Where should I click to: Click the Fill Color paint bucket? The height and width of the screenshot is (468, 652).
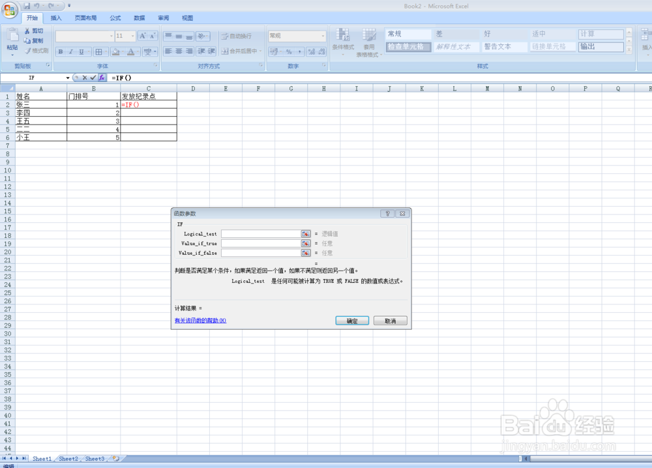115,51
